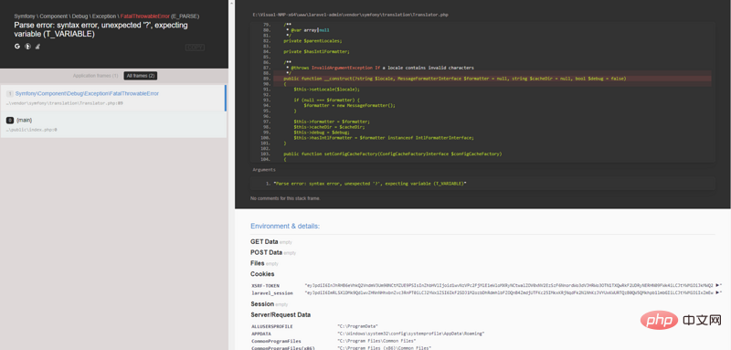Select the (main) stack frame
Image resolution: width=731 pixels, height=350 pixels.
[x=113, y=124]
